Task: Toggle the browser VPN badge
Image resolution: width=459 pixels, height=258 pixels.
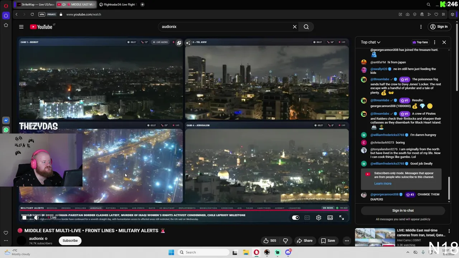Action: tap(42, 14)
